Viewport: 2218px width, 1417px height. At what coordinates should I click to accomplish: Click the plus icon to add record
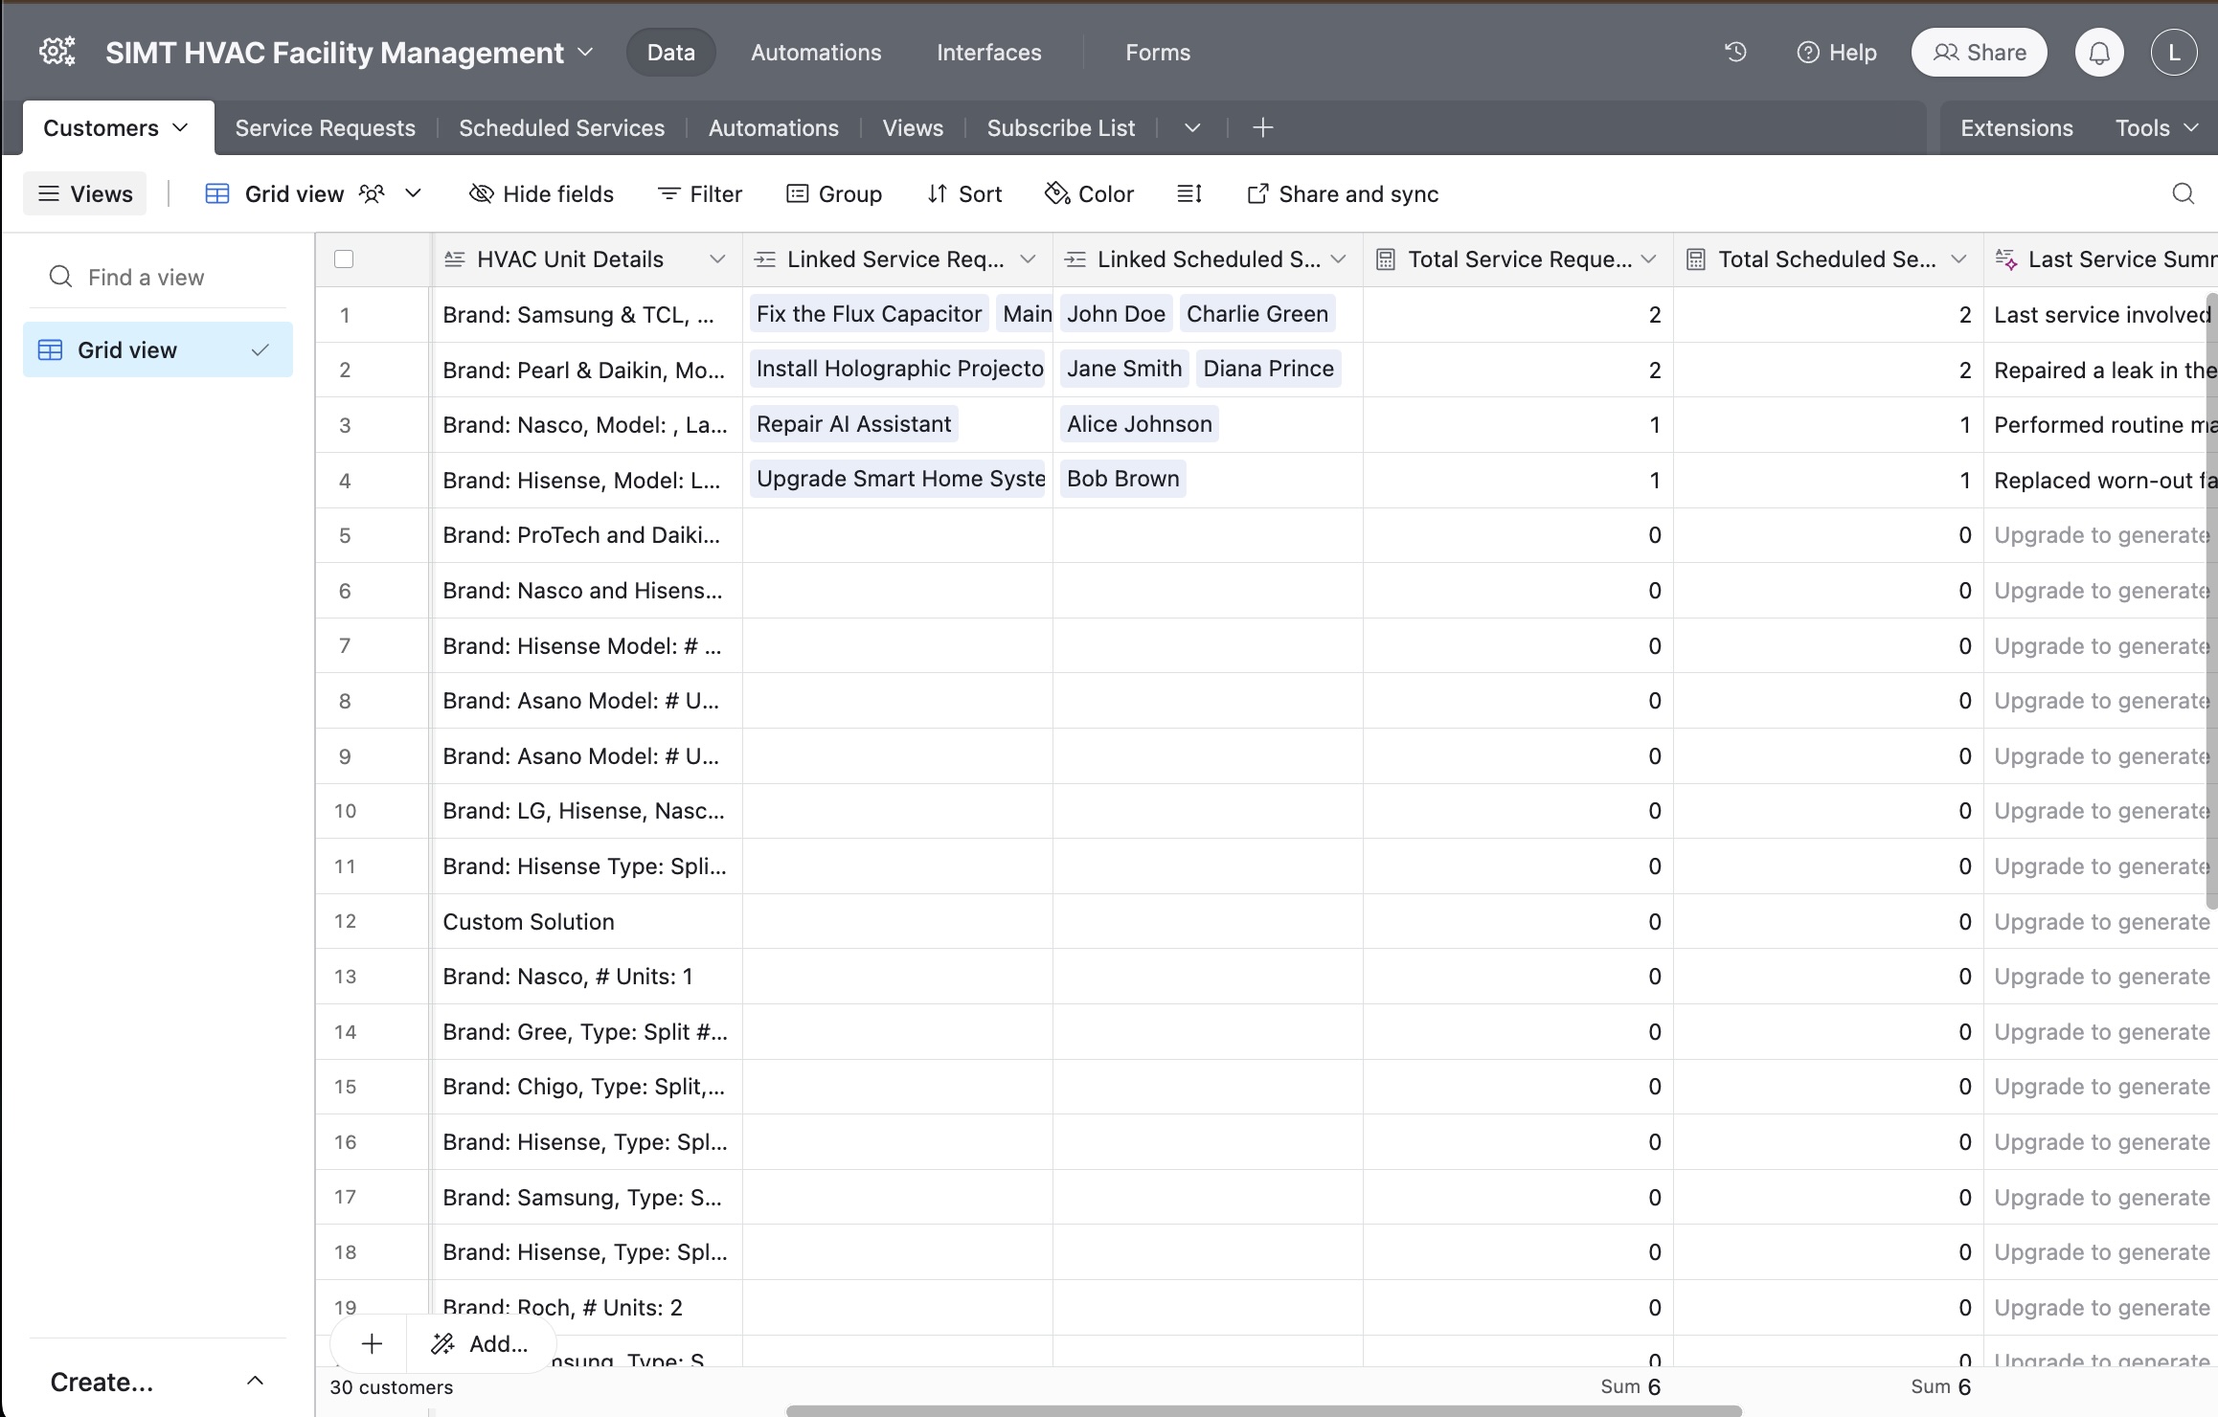(372, 1343)
